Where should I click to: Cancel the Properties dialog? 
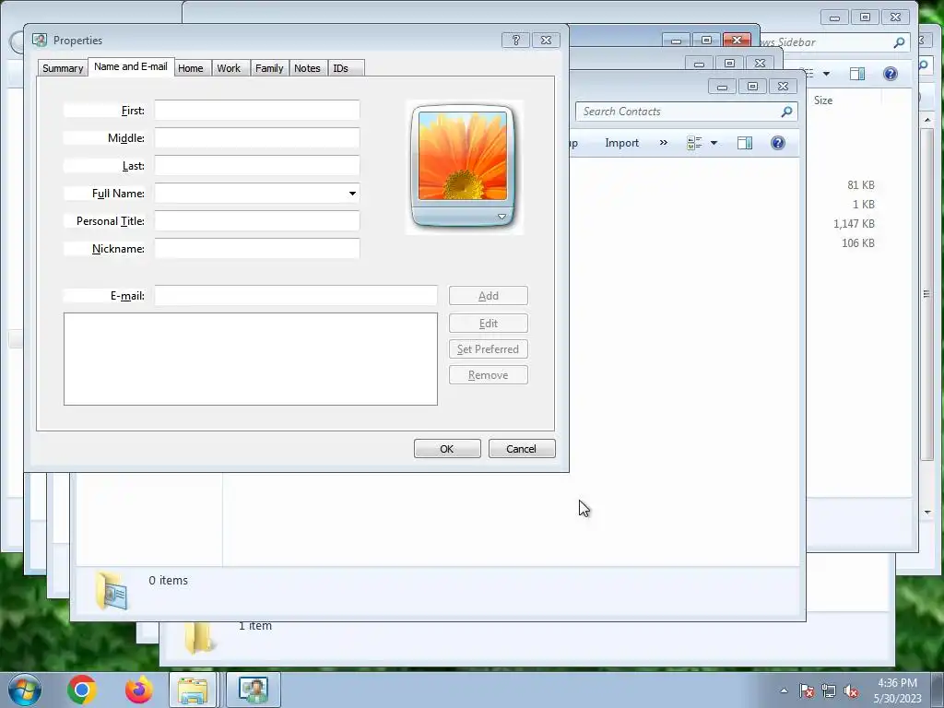[x=522, y=449]
